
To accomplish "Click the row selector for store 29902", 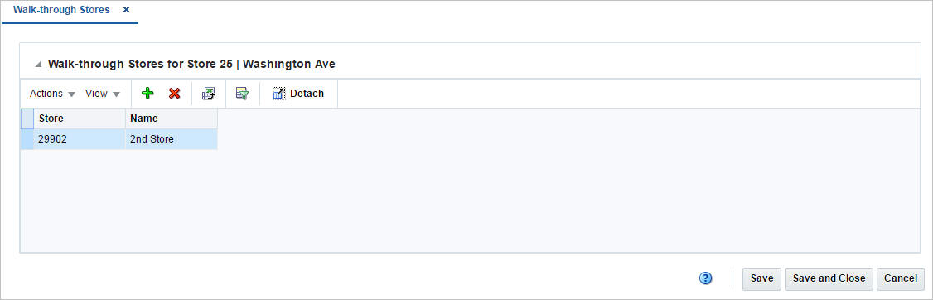I will (x=27, y=139).
